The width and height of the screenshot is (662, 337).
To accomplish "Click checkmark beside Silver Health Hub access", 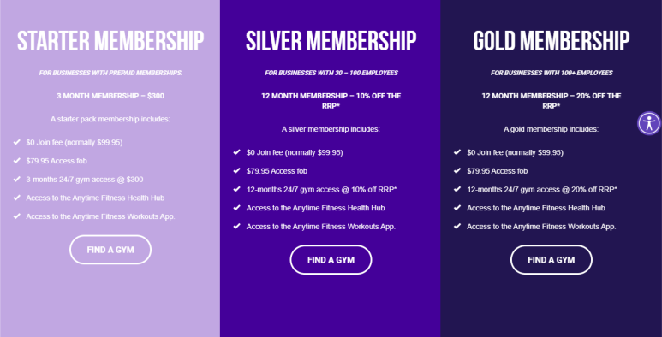I will pyautogui.click(x=237, y=208).
